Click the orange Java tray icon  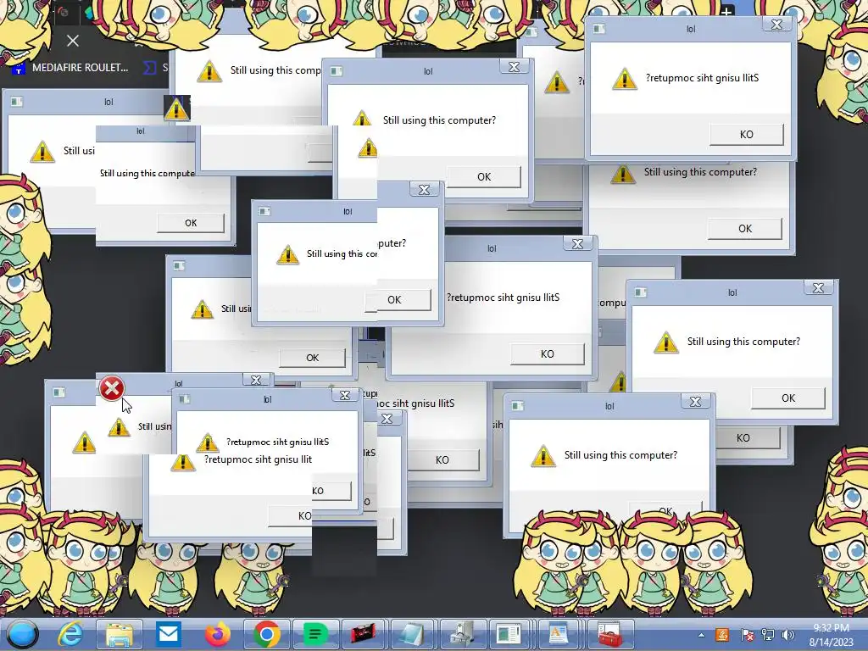click(x=722, y=634)
